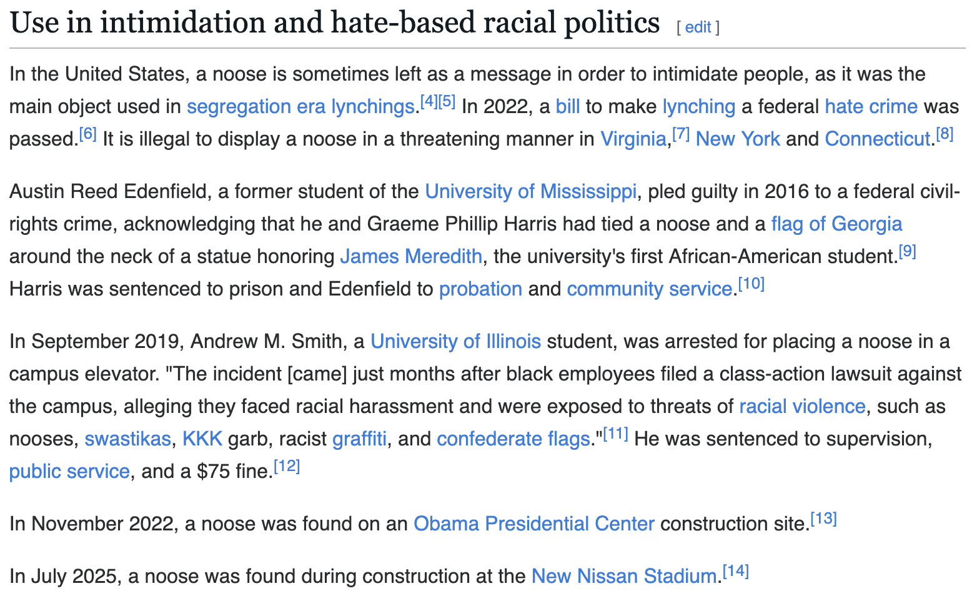Follow the bill link
This screenshot has height=601, width=972.
567,106
